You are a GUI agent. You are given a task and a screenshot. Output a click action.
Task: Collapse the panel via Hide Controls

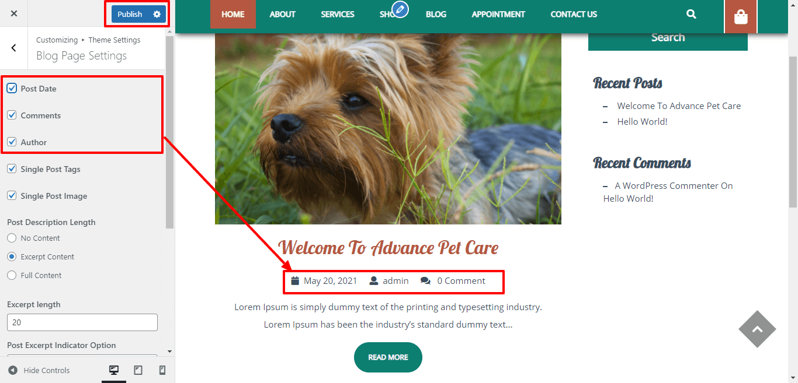(39, 370)
